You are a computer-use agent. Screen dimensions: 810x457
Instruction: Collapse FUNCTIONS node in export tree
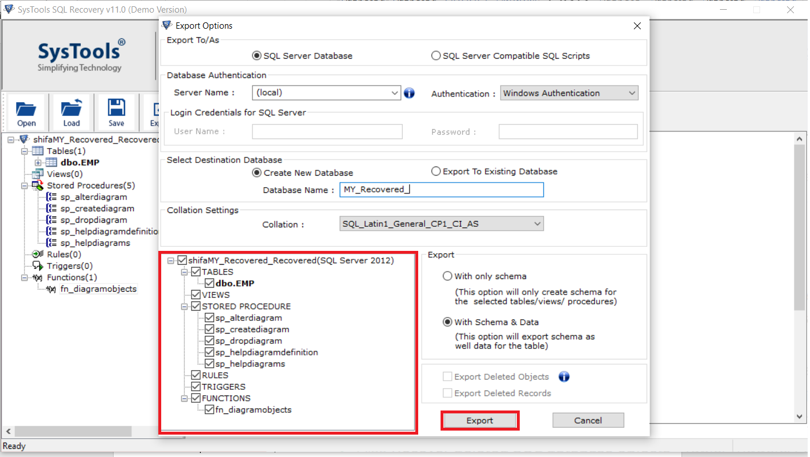185,398
